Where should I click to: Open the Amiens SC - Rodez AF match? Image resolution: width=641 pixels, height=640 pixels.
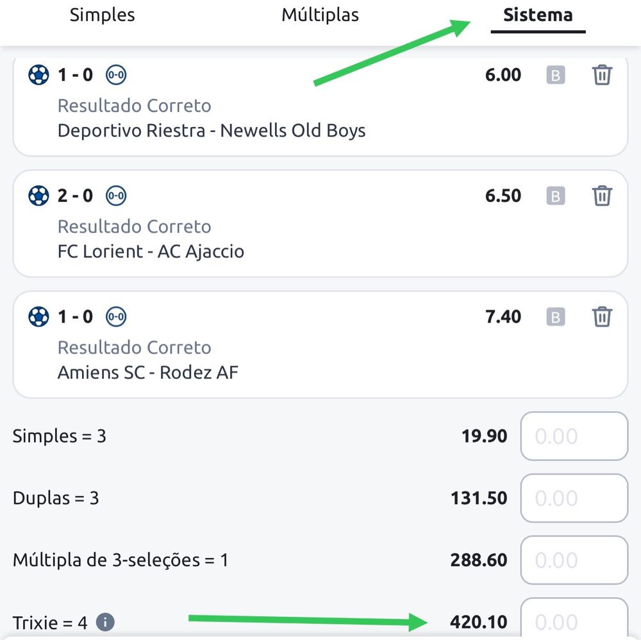[x=147, y=373]
